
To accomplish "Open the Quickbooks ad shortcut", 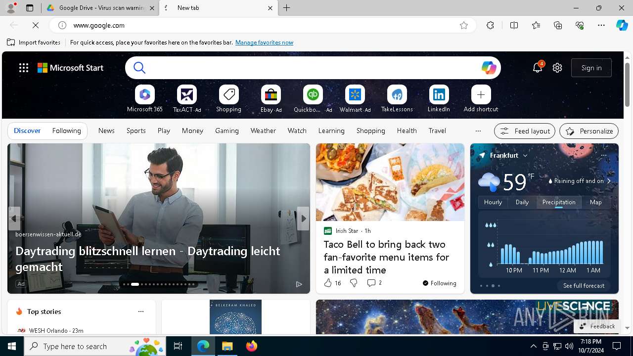I will (313, 99).
